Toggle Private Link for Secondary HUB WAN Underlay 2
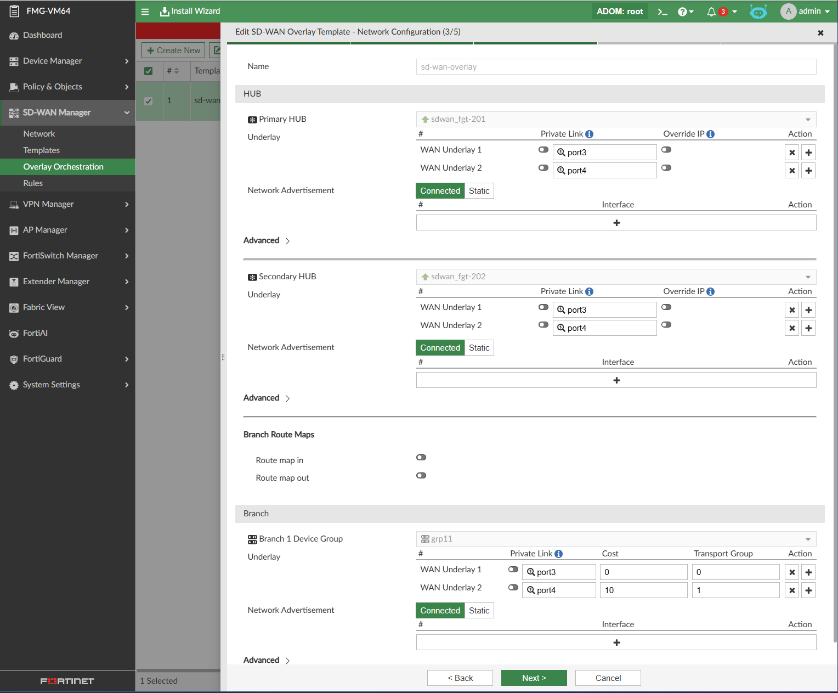This screenshot has width=838, height=693. [543, 325]
